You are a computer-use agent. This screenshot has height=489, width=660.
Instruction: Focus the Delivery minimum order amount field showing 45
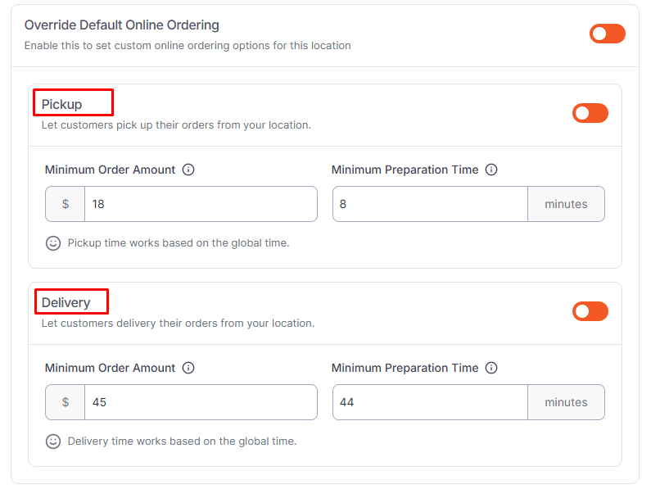click(x=200, y=402)
